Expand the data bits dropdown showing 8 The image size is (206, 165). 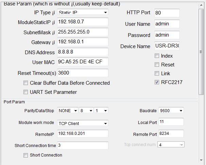pyautogui.click(x=86, y=110)
